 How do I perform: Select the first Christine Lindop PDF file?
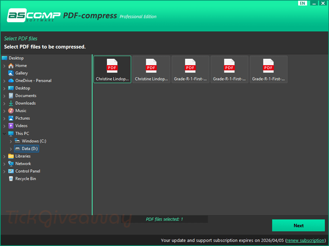pos(112,69)
